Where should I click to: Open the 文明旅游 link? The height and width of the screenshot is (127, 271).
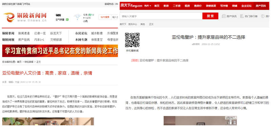click(56, 40)
